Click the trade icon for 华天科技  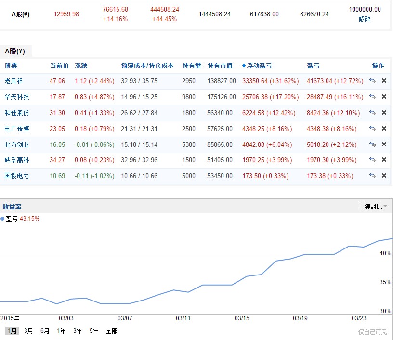coord(373,97)
